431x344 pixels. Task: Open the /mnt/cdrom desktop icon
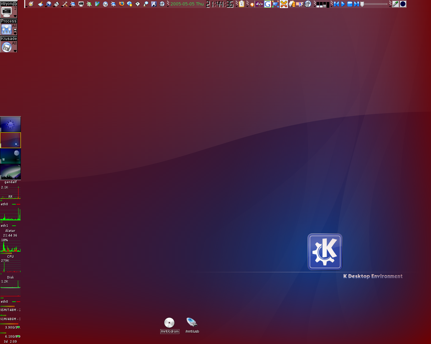pos(169,325)
